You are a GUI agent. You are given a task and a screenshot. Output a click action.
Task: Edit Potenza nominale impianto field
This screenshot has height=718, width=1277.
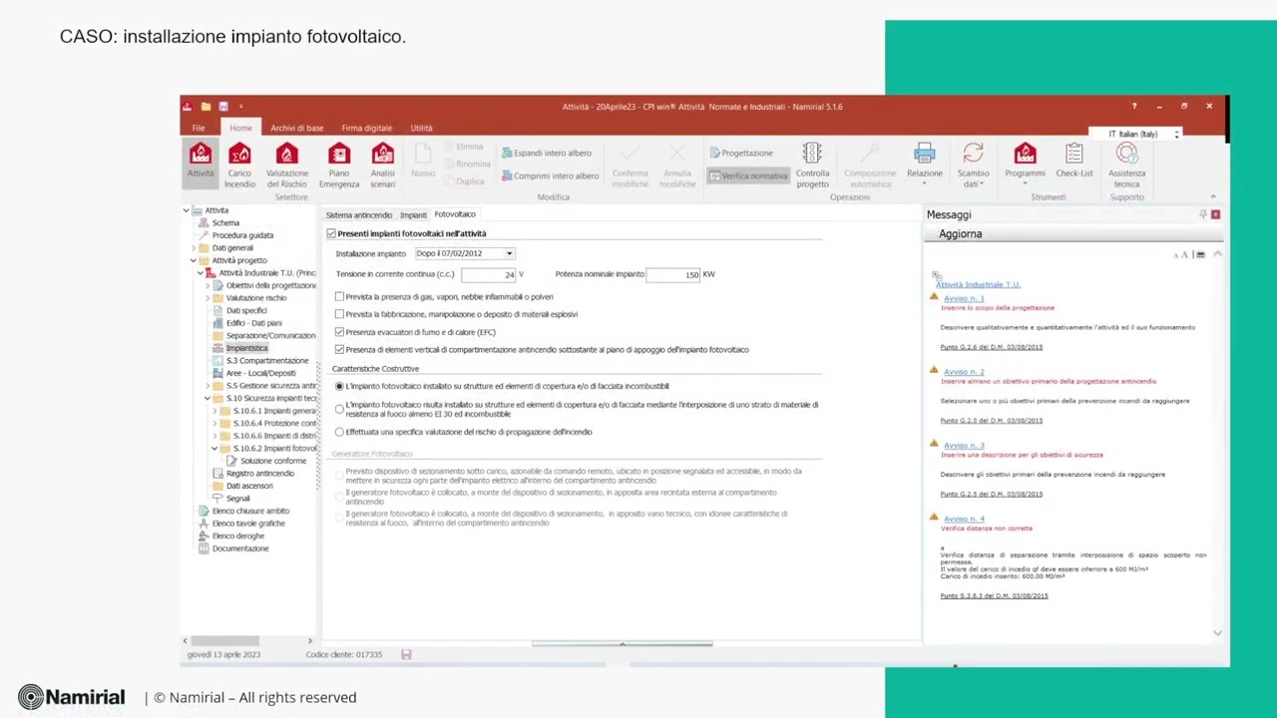click(672, 274)
